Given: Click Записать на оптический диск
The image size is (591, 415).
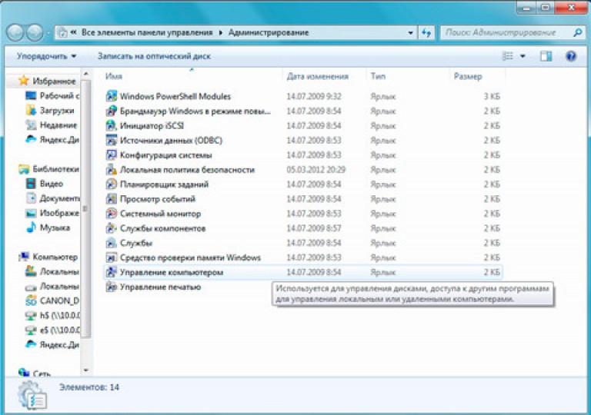Looking at the screenshot, I should [154, 56].
